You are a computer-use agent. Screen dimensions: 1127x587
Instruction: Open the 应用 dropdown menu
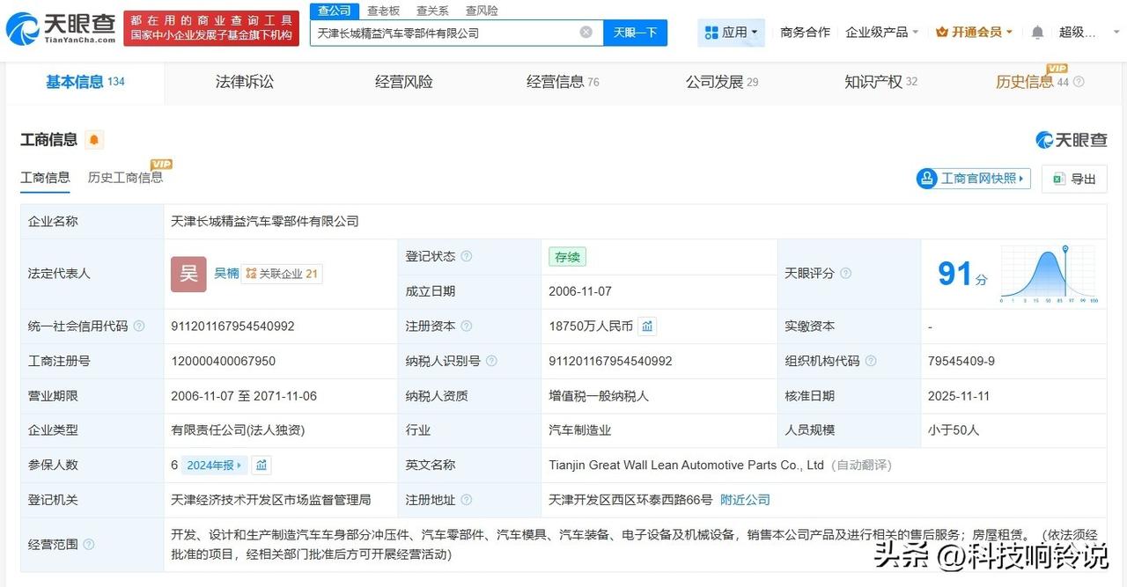click(731, 33)
